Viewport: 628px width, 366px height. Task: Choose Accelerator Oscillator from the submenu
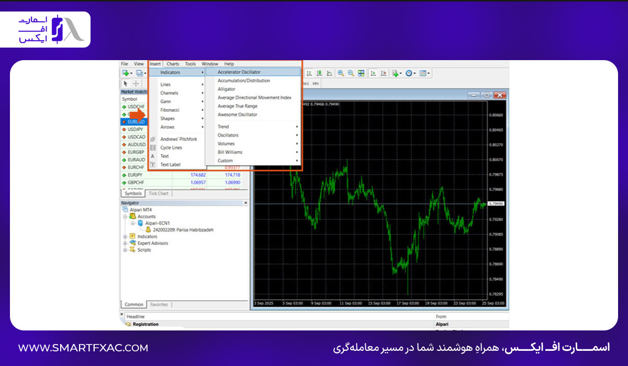point(253,72)
